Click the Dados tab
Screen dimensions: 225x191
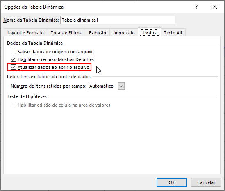click(x=149, y=32)
